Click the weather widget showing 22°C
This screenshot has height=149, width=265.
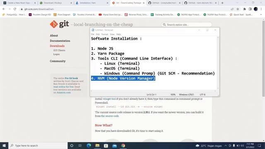(x=208, y=145)
